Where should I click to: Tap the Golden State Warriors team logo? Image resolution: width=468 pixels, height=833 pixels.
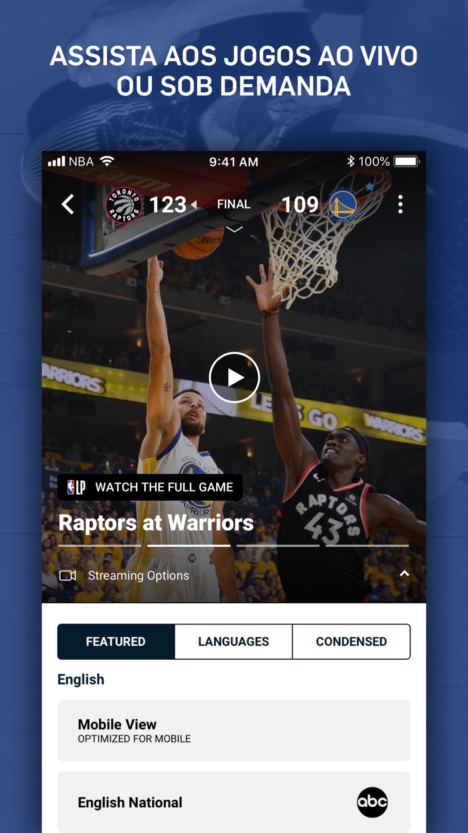343,205
